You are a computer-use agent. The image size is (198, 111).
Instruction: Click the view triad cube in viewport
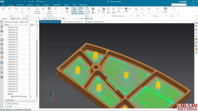coord(50,97)
